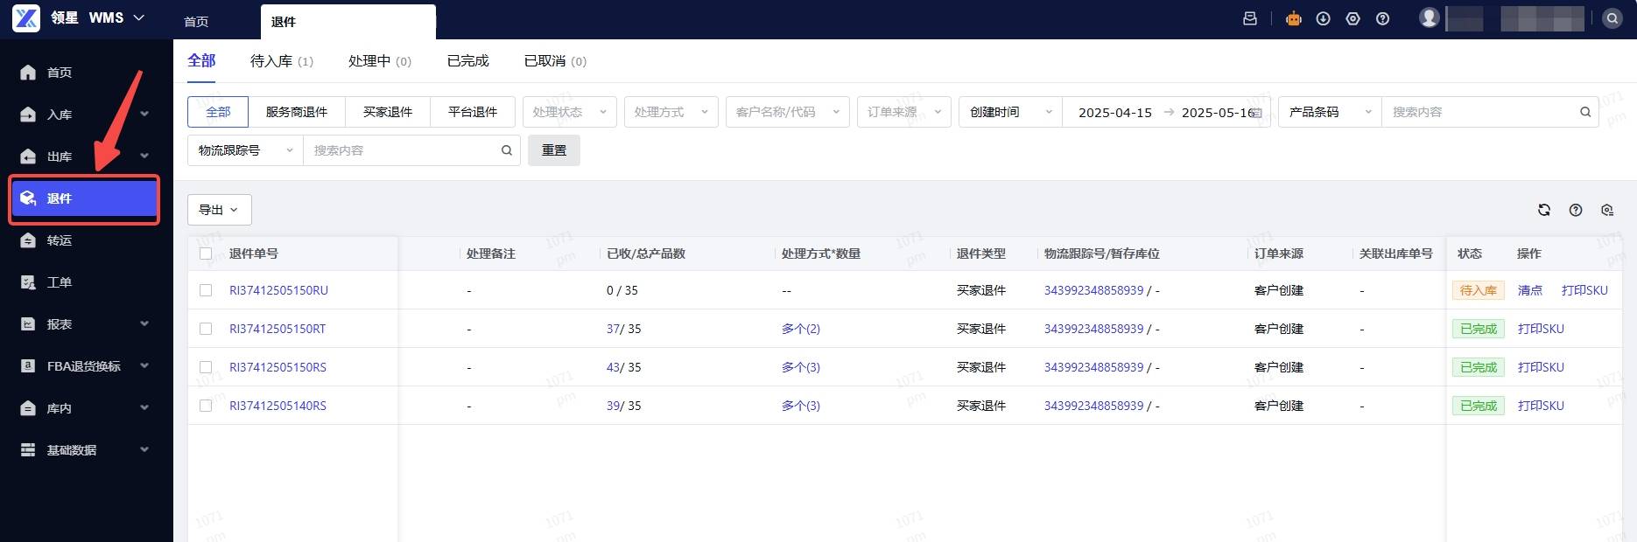Select the 全部 return type filter button
Image resolution: width=1637 pixels, height=542 pixels.
point(218,112)
